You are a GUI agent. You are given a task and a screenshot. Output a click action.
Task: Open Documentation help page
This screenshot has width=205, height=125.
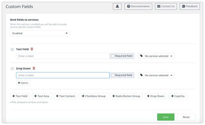[138, 6]
